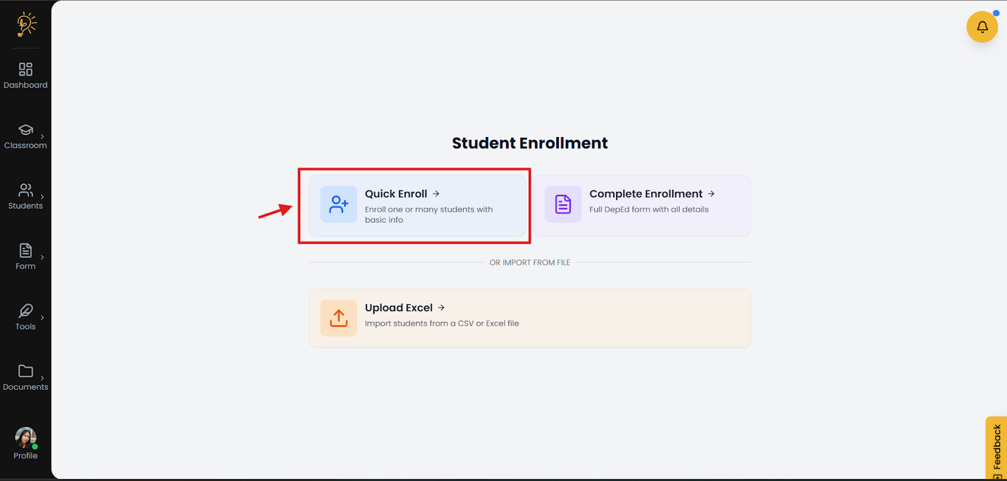Expand the Documents submenu chevron

coord(42,378)
